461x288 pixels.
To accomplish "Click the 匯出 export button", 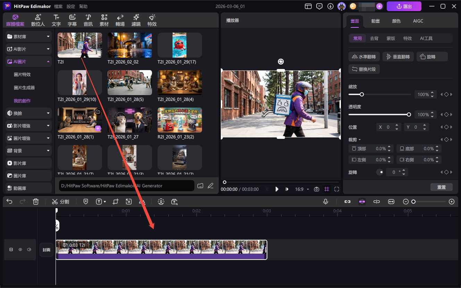I will [404, 6].
